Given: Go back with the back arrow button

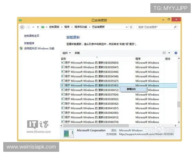Looking at the screenshot, I should 22,27.
